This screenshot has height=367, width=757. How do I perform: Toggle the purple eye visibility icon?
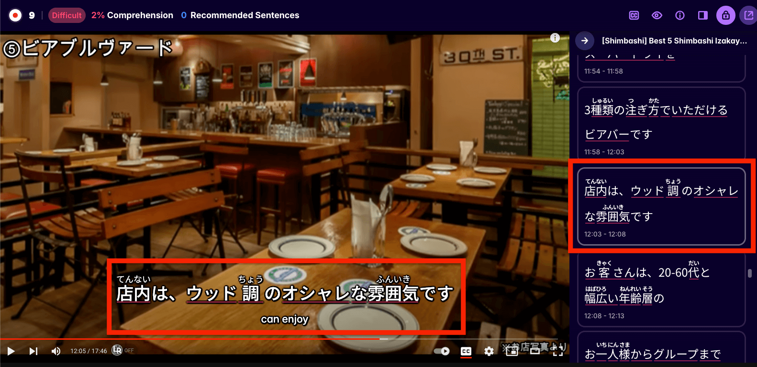pos(657,15)
